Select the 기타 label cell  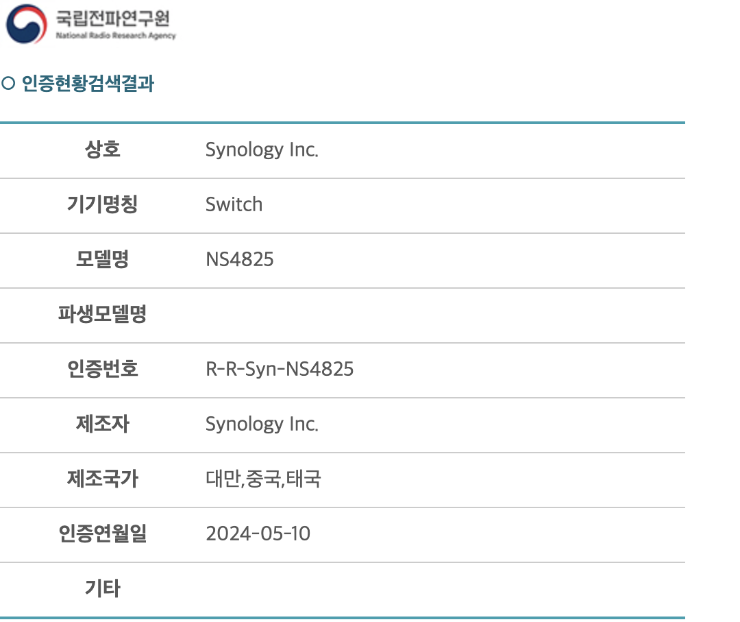tap(102, 588)
